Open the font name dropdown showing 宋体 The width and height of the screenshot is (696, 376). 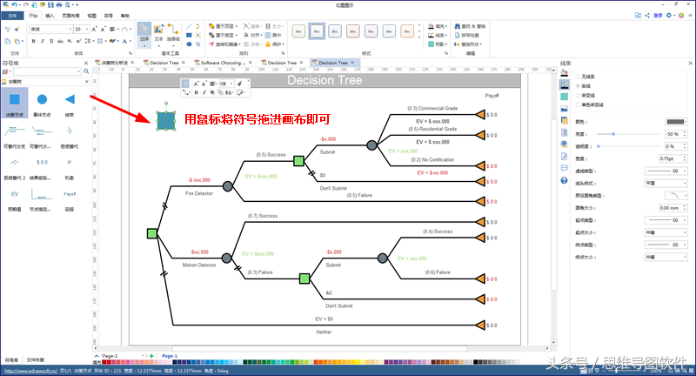coord(70,29)
